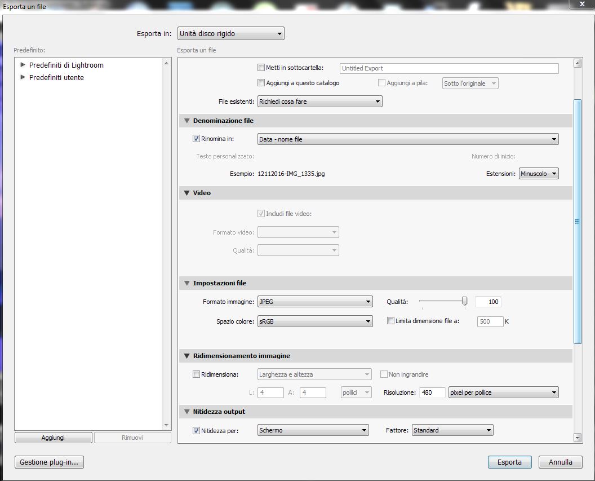Click the Risoluzione input field
Screen dimensions: 595x481
tap(432, 392)
